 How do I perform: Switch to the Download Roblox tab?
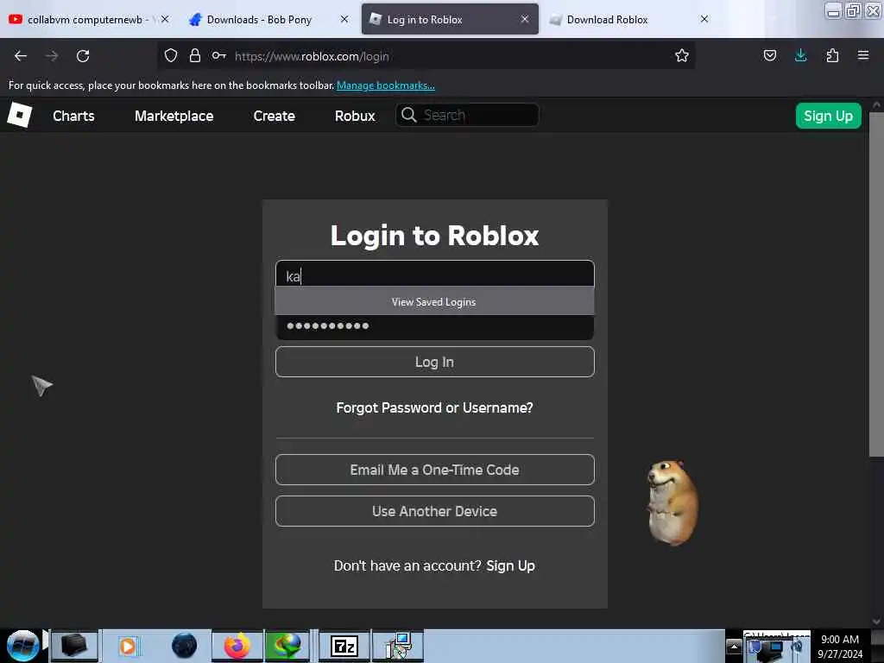click(607, 19)
